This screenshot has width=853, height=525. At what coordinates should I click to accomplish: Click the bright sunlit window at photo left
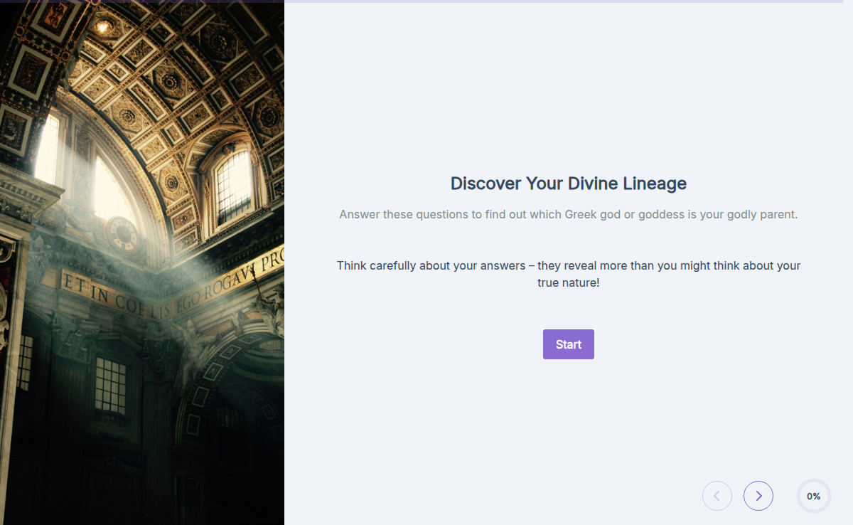(x=48, y=149)
